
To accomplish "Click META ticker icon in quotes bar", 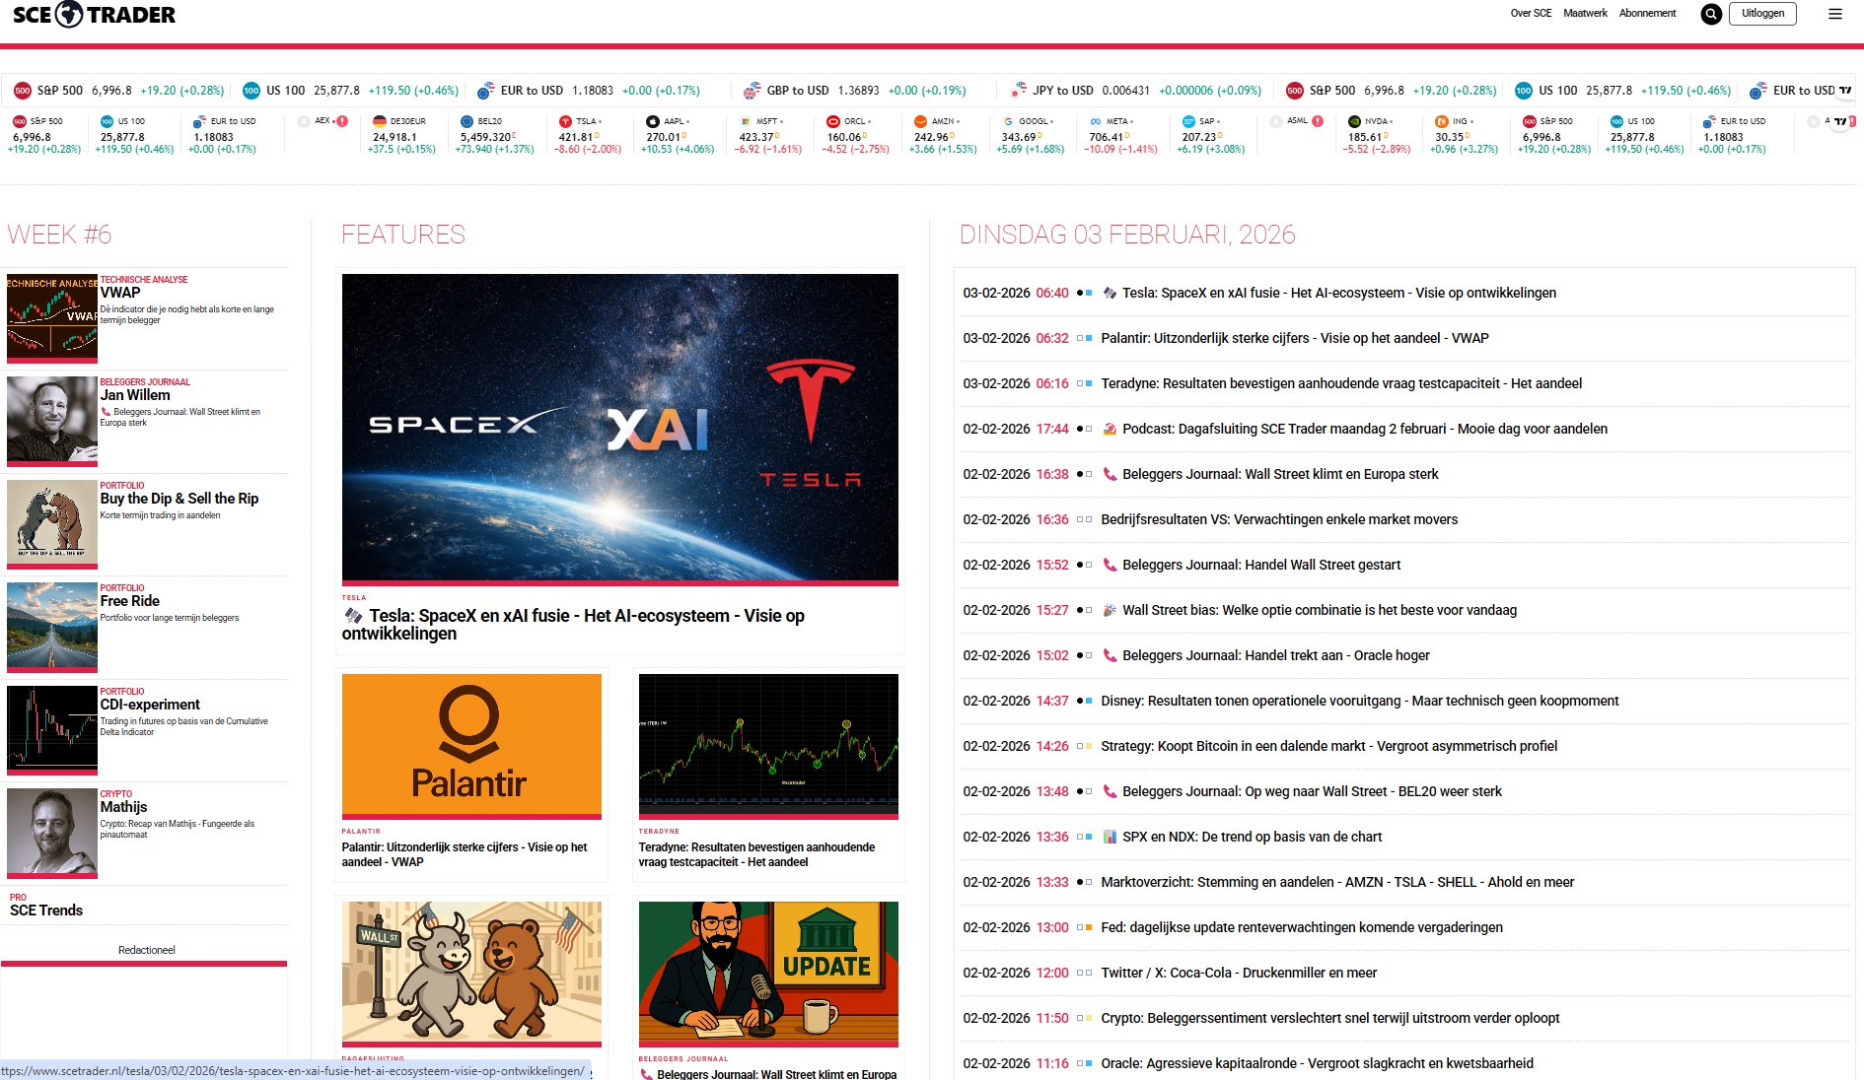I will (x=1095, y=121).
